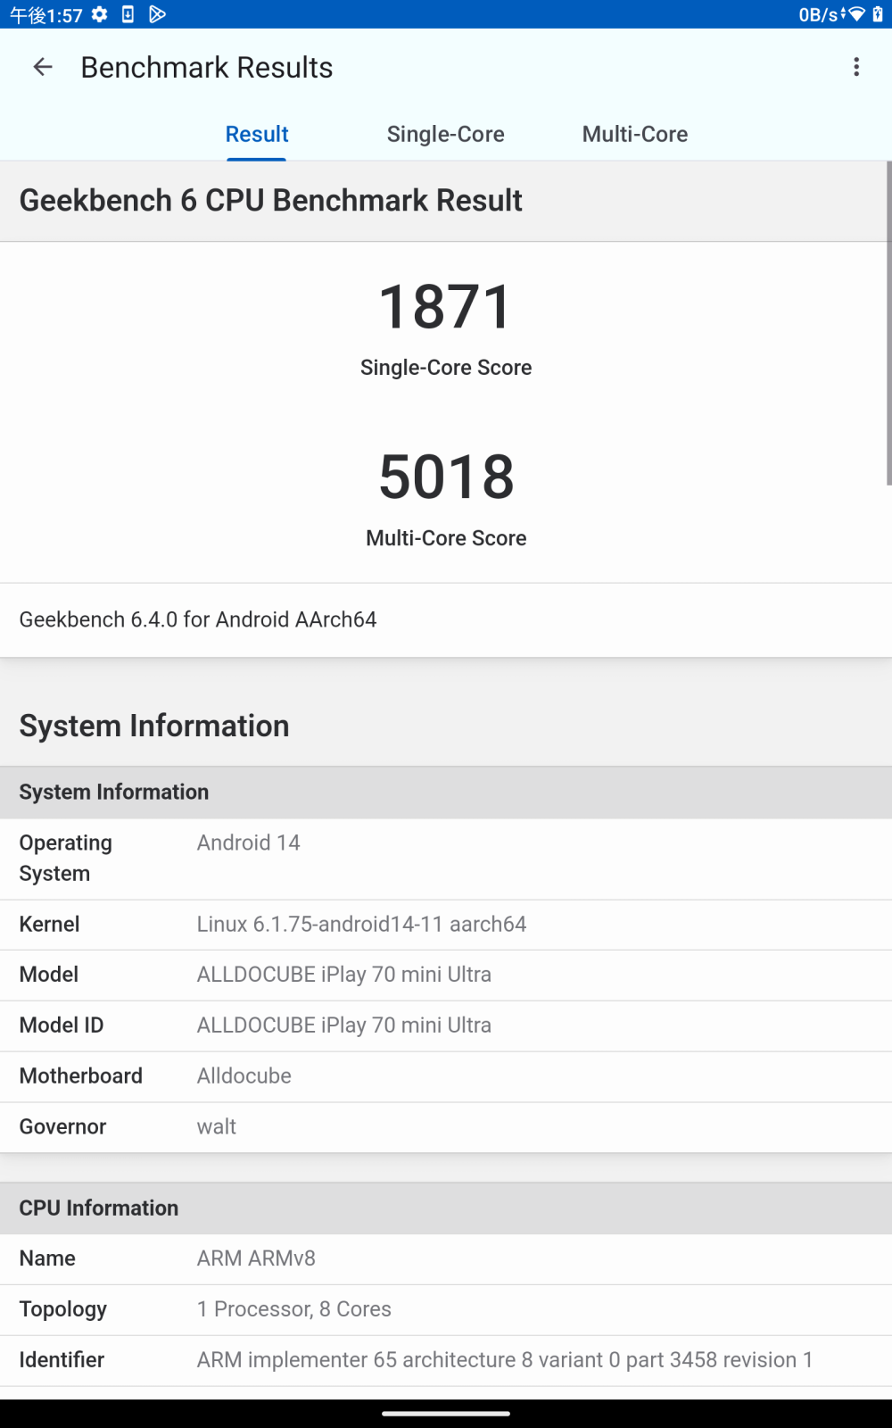Tap the Model row value ALLDOCUBE iPlay 70
Image resolution: width=892 pixels, height=1428 pixels.
pyautogui.click(x=344, y=975)
